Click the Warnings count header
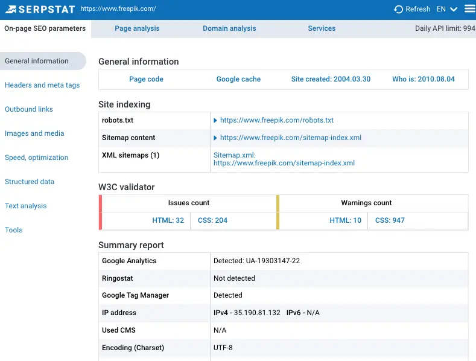This screenshot has width=476, height=361. 366,203
